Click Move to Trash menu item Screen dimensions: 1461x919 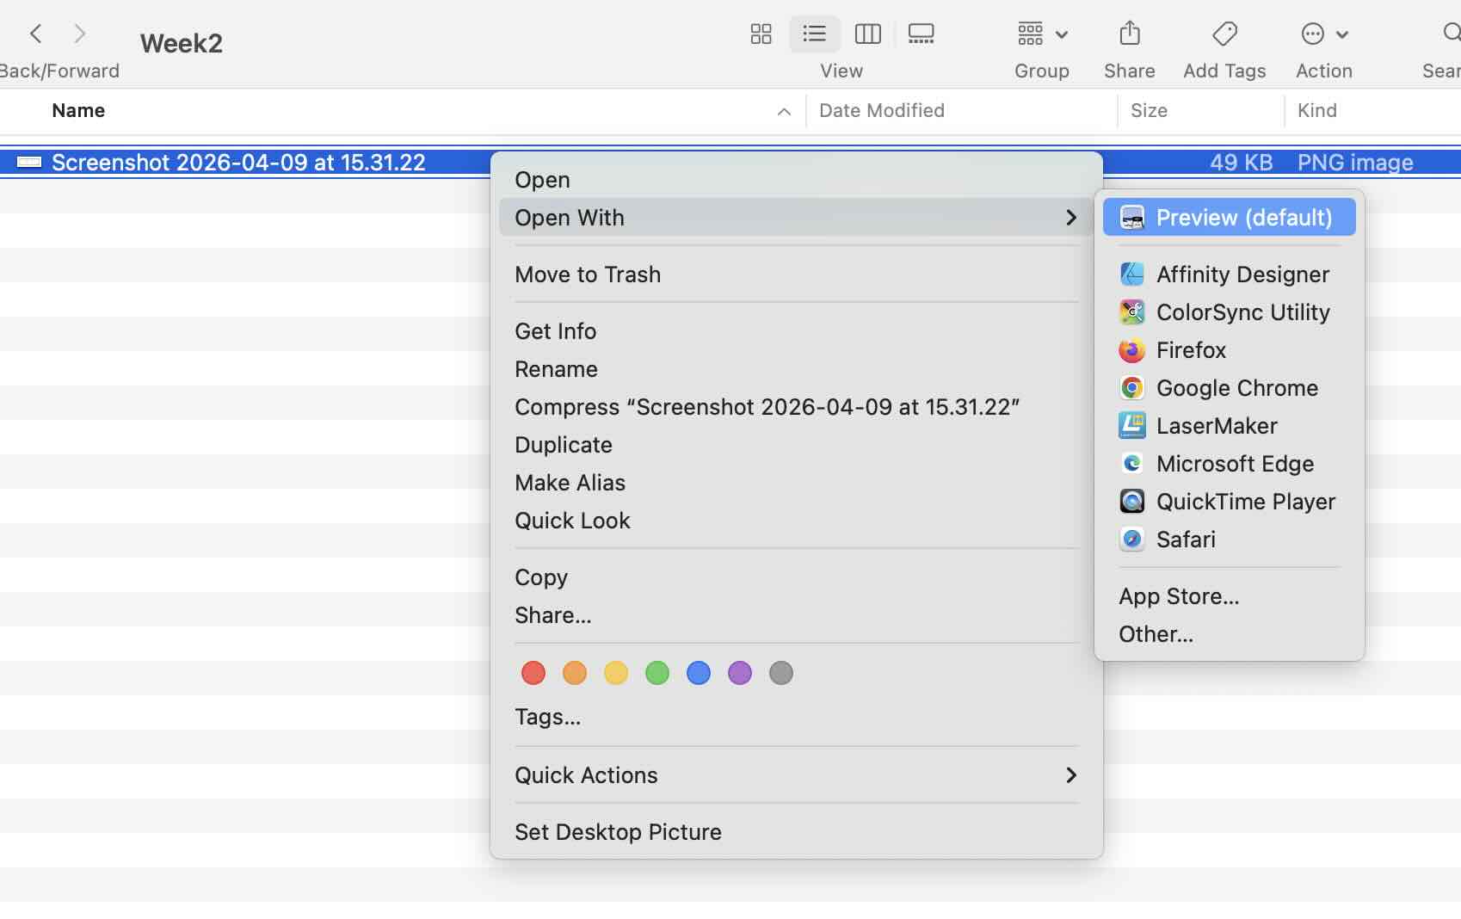[588, 274]
